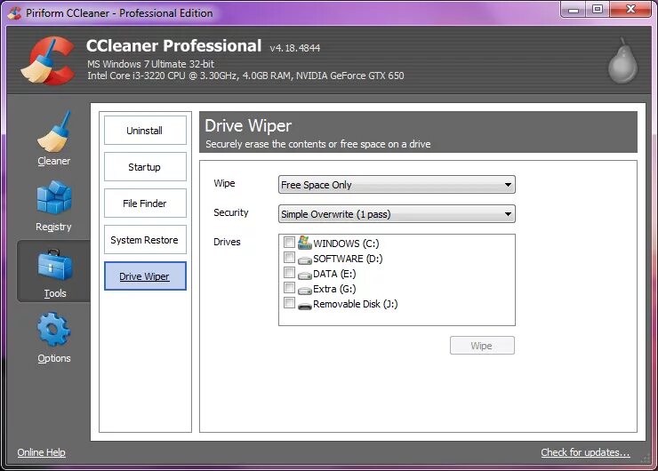Click the SOFTWARE (D:) drive name
The image size is (658, 471).
[x=348, y=259]
